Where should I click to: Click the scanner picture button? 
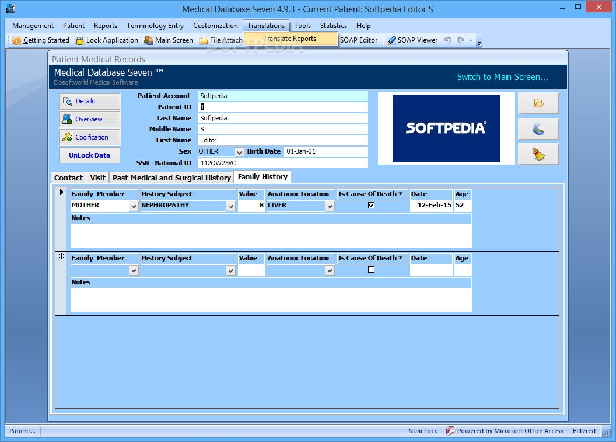click(x=538, y=129)
